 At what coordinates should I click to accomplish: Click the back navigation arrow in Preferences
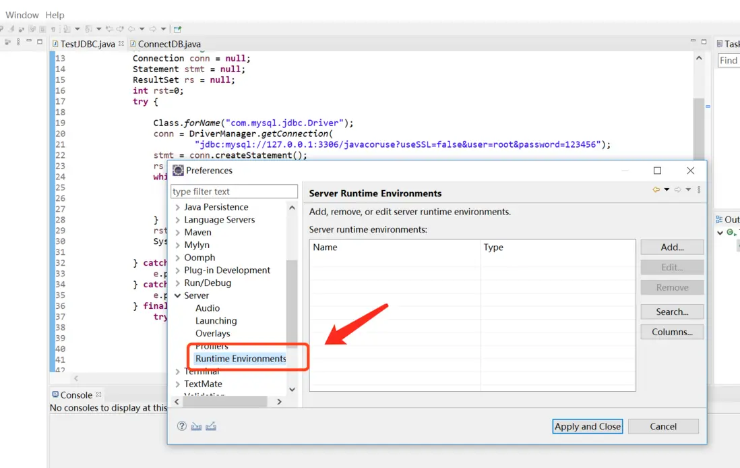pos(656,190)
